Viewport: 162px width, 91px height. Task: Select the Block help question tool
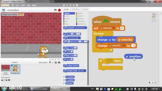[77, 5]
